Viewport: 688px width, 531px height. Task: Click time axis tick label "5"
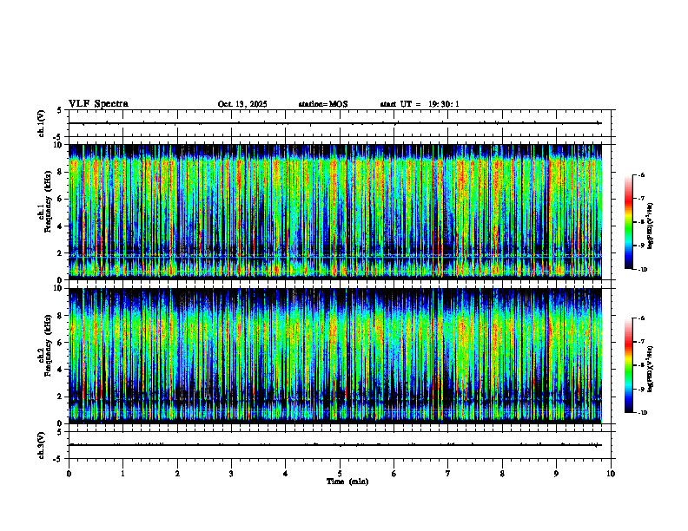click(340, 474)
